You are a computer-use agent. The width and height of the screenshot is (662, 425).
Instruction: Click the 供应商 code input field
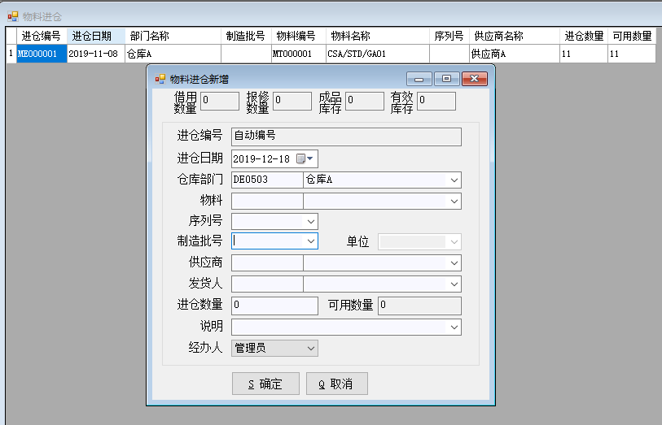pyautogui.click(x=266, y=262)
